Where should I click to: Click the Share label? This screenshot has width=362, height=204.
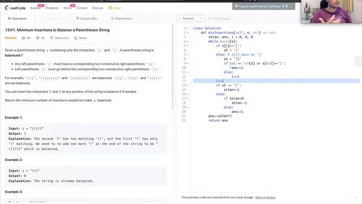83,38
